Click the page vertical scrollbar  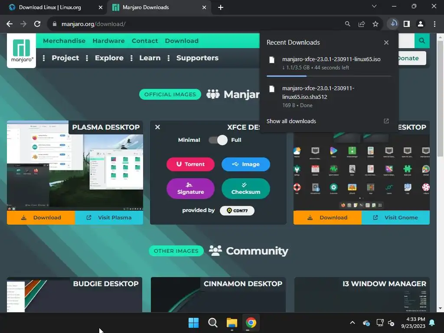[x=440, y=98]
